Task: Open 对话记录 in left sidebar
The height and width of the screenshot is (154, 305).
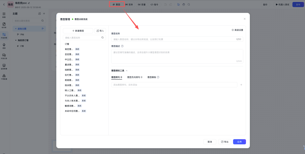Action: (4, 56)
